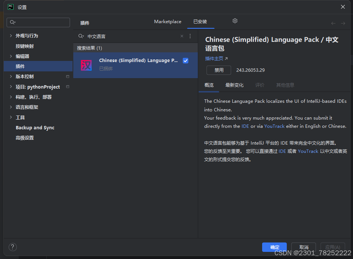Open IDE link in Chinese description
The image size is (353, 259).
click(282, 151)
